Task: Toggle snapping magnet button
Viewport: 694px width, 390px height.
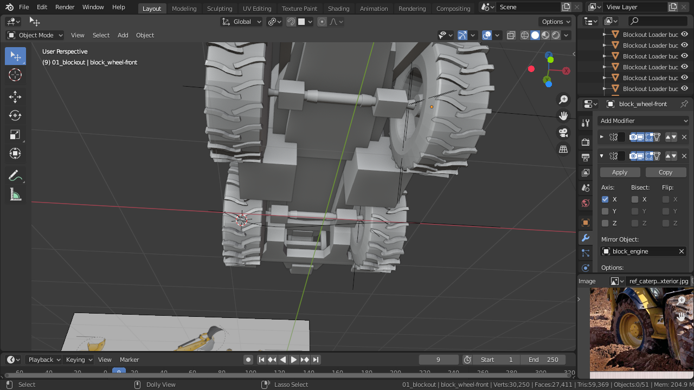Action: click(x=291, y=22)
